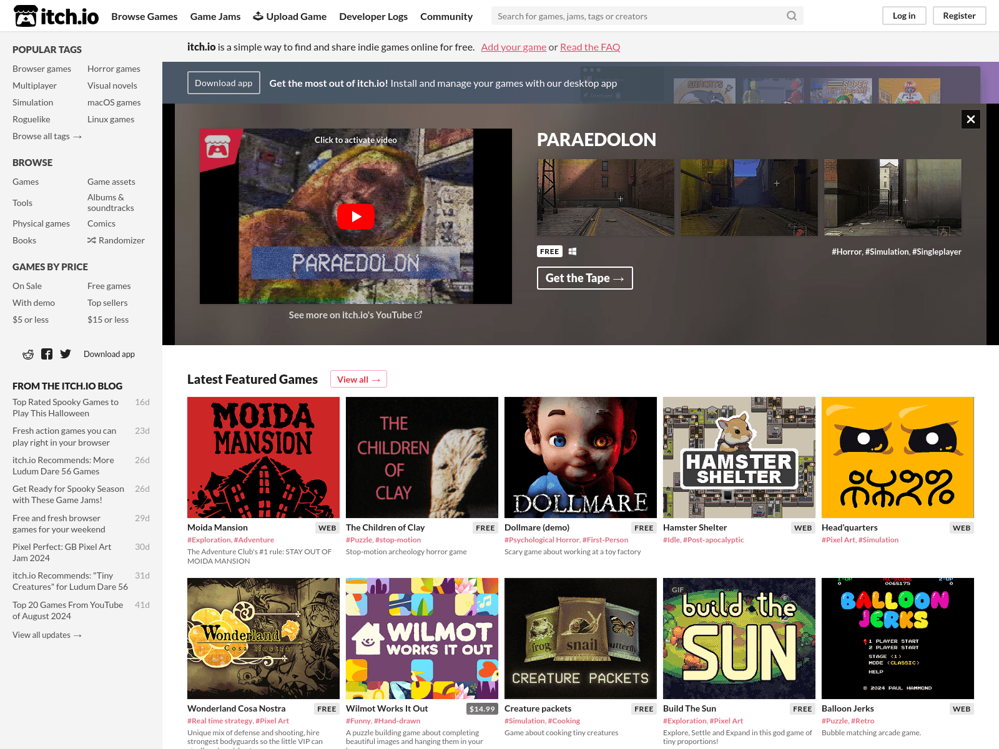Open Albums & soundtracks category

point(111,203)
